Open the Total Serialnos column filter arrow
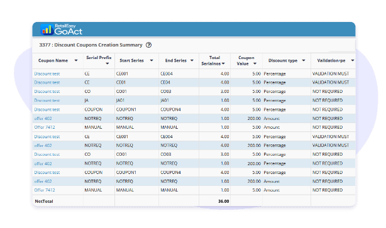This screenshot has height=228, width=386. point(223,63)
